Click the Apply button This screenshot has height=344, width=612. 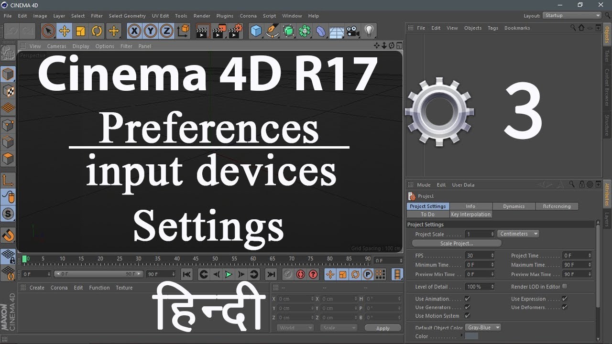[x=383, y=328]
